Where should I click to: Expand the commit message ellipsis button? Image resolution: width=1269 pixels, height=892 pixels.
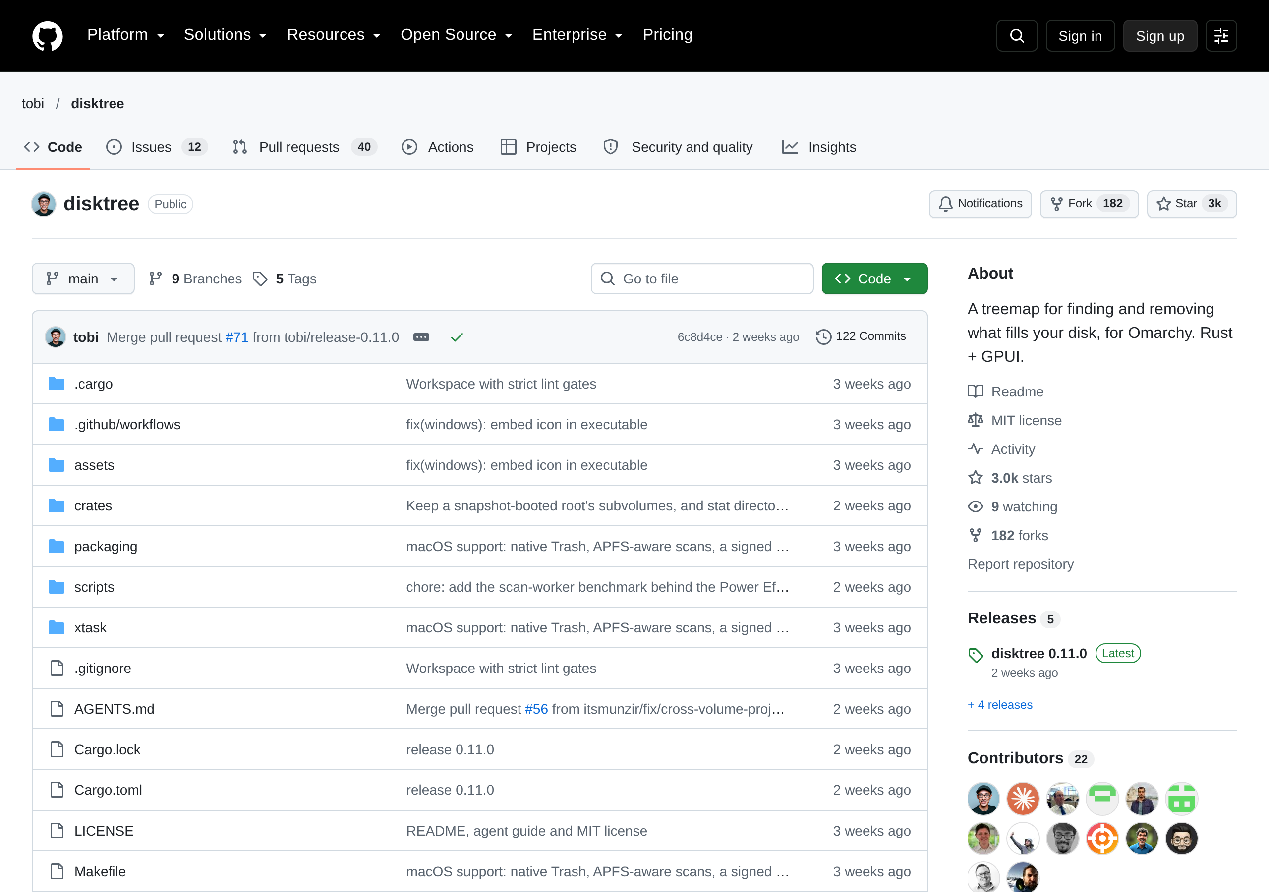pos(421,337)
